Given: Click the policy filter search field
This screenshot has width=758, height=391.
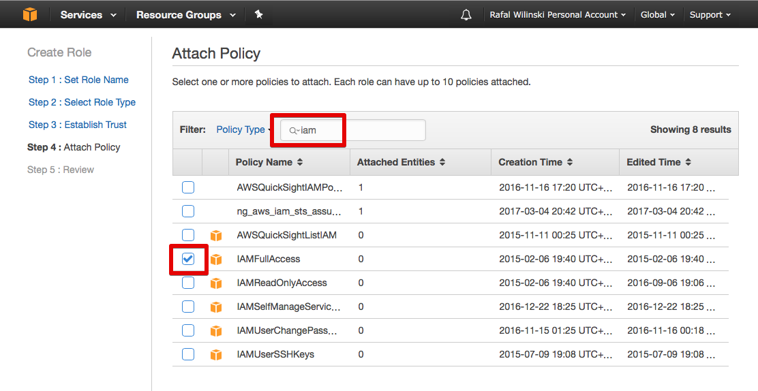Looking at the screenshot, I should tap(353, 130).
